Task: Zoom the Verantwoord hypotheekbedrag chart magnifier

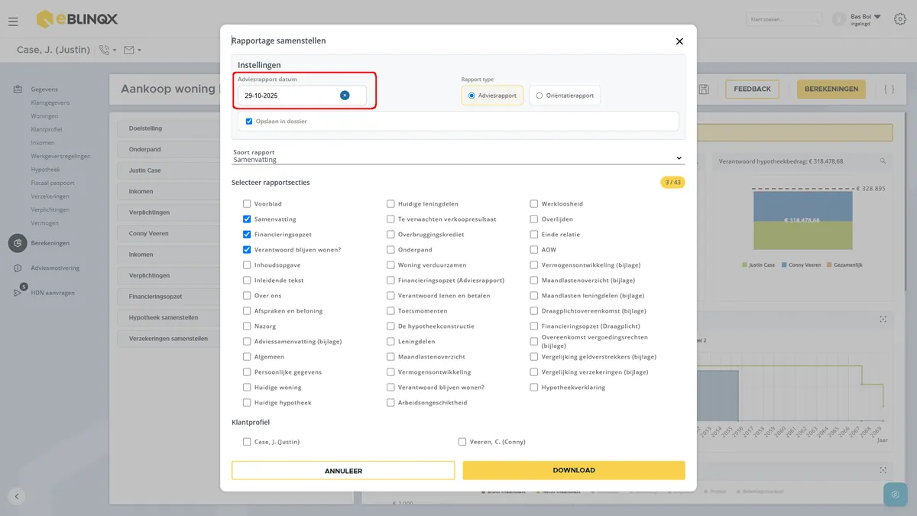Action: click(883, 161)
